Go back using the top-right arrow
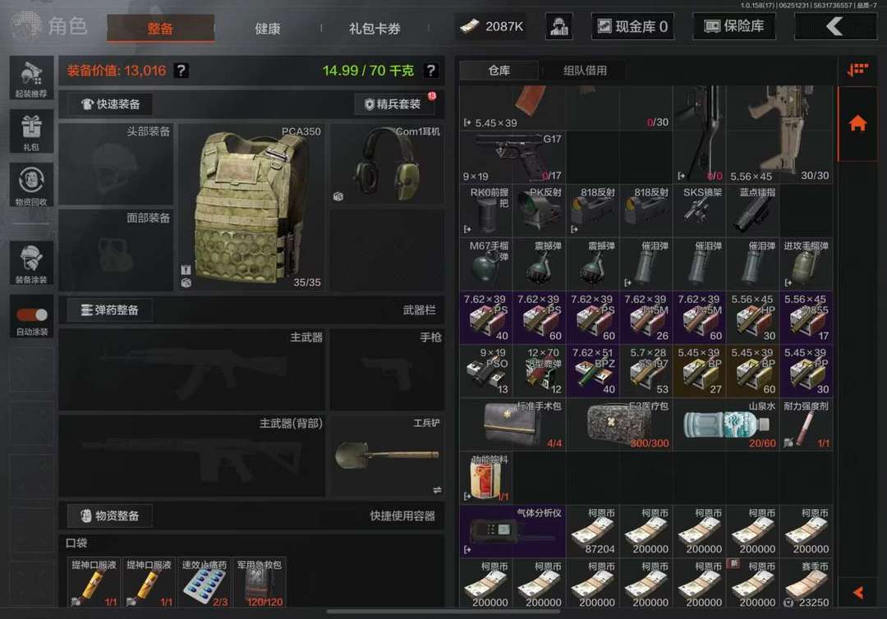This screenshot has width=887, height=619. tap(835, 26)
